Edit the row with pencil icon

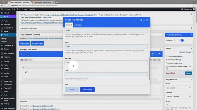coord(151,60)
